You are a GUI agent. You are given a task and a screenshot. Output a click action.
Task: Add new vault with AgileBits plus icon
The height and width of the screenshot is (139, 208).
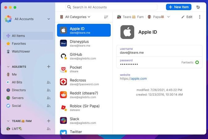click(x=48, y=66)
